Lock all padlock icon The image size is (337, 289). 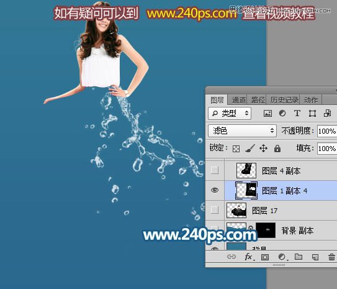point(277,149)
